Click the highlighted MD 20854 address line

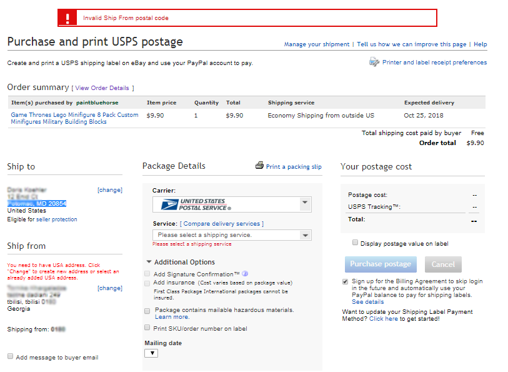pos(37,203)
